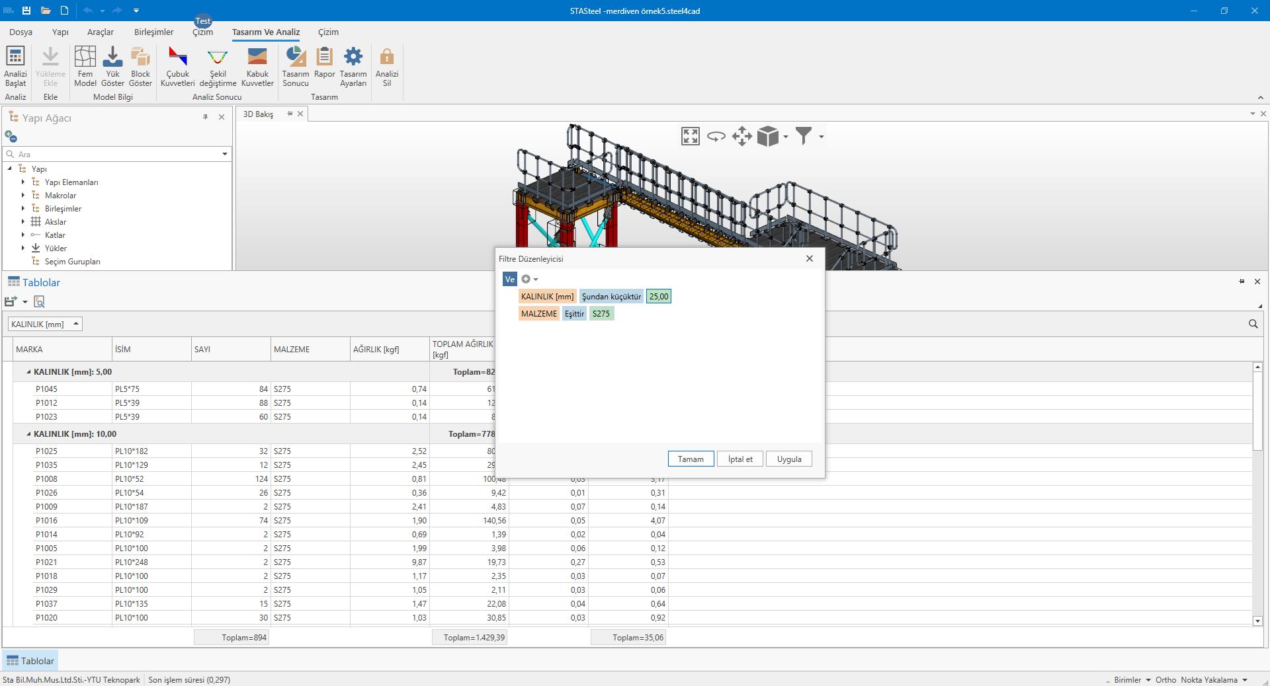Pin the Yapı Ağacı panel

(x=206, y=117)
